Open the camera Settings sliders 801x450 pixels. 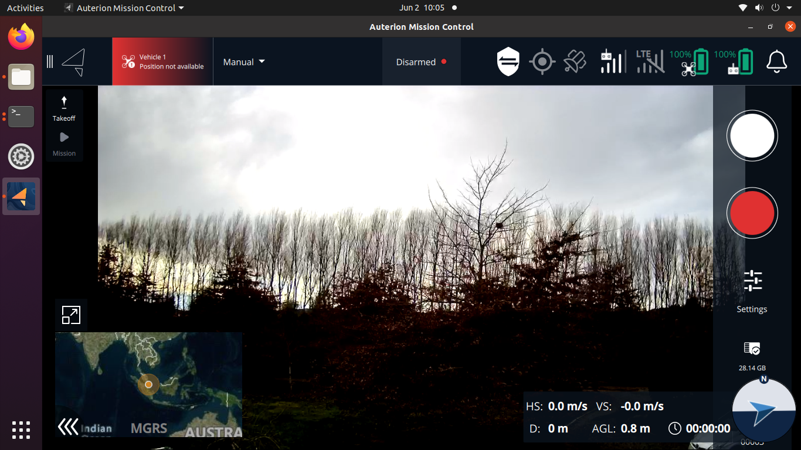(751, 281)
